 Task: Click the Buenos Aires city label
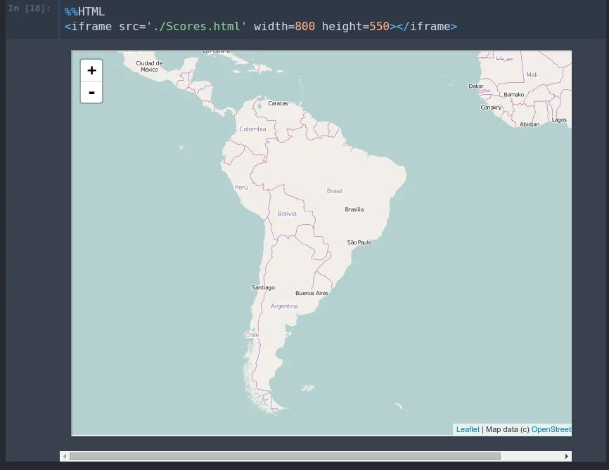312,293
